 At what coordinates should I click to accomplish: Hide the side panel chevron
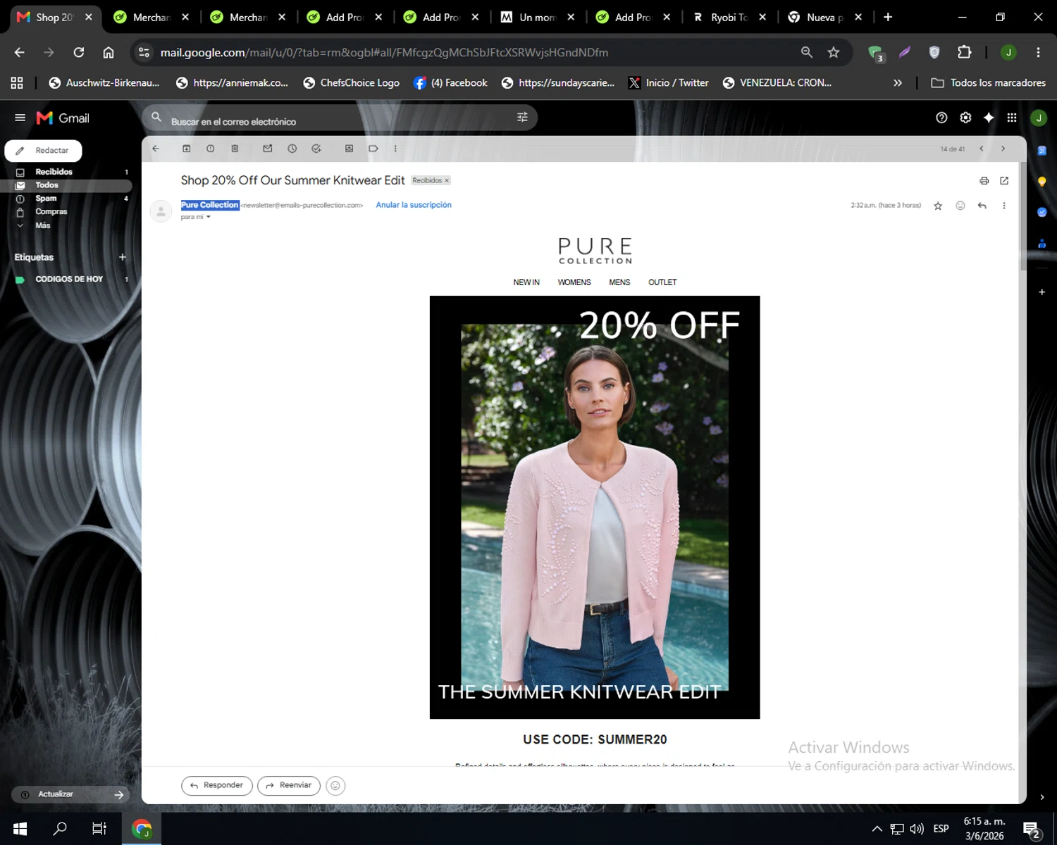[x=1041, y=797]
